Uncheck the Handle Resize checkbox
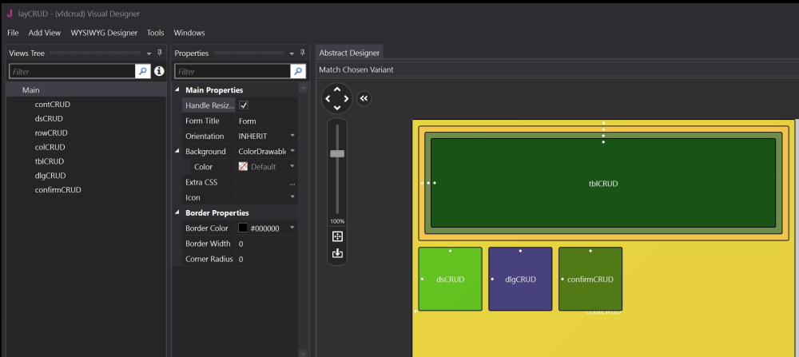The image size is (799, 357). pos(244,105)
